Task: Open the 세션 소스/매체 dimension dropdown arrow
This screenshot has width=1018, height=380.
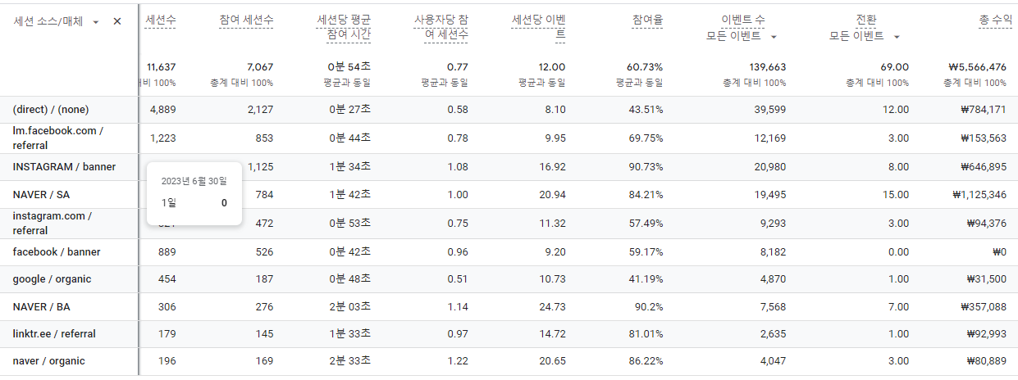Action: pyautogui.click(x=96, y=22)
